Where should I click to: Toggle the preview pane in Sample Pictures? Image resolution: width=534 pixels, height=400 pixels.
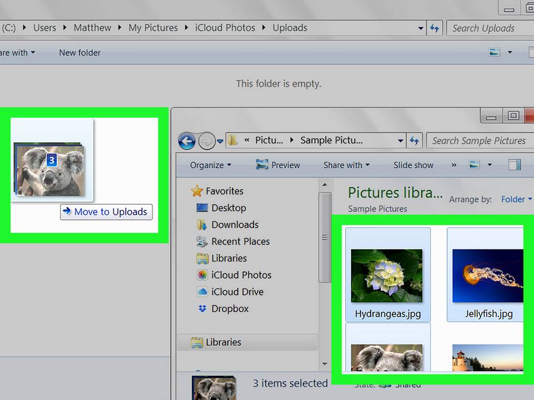(x=515, y=164)
